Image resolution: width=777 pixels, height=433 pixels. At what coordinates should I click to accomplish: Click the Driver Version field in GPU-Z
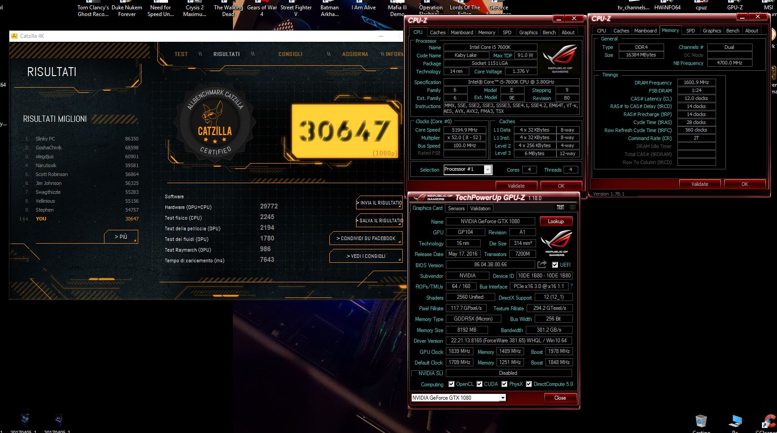click(509, 341)
